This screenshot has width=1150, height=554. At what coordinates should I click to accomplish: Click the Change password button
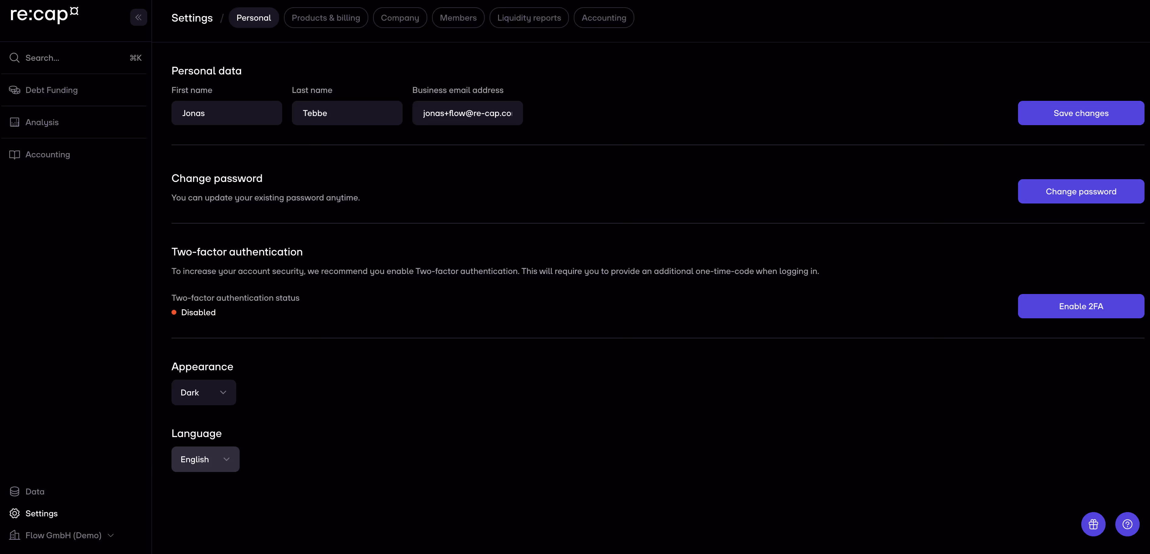(x=1080, y=192)
